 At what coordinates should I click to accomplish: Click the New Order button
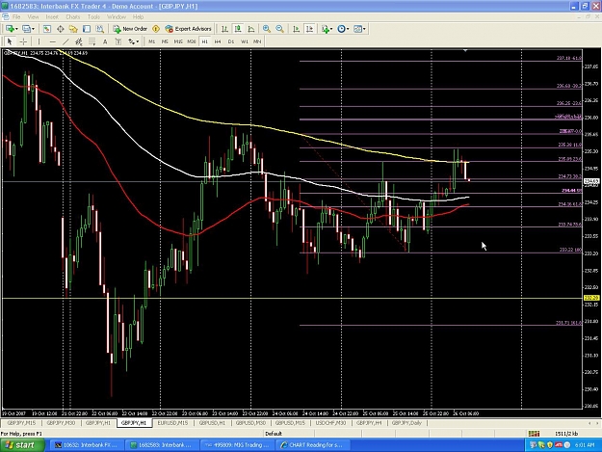[130, 29]
